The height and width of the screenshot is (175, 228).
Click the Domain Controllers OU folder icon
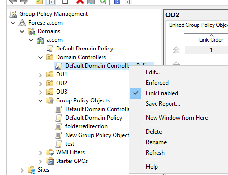(x=50, y=57)
